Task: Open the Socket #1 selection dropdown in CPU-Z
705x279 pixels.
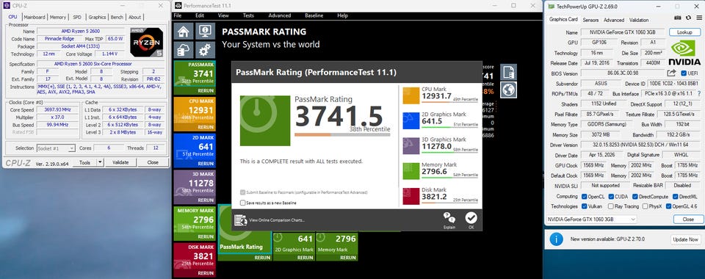Action: (56, 148)
